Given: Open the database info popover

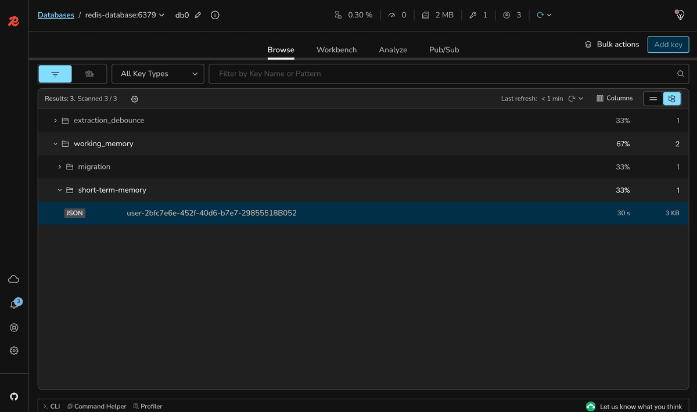Looking at the screenshot, I should pos(214,15).
